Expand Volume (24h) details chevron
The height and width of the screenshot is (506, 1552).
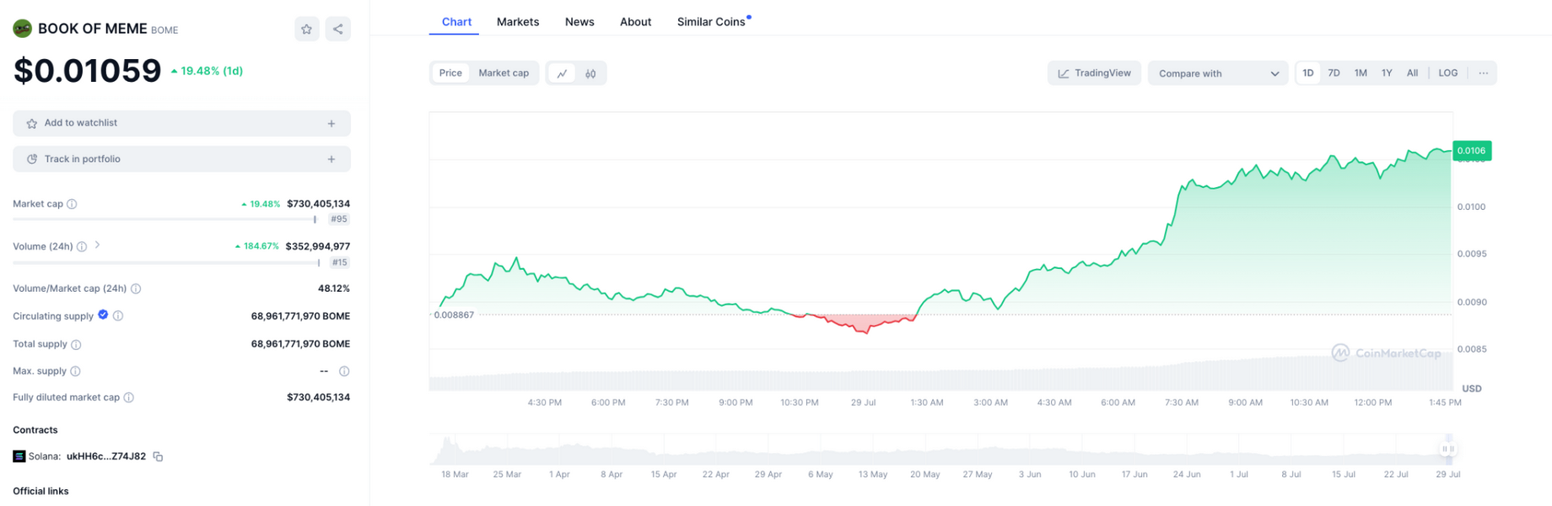[98, 245]
